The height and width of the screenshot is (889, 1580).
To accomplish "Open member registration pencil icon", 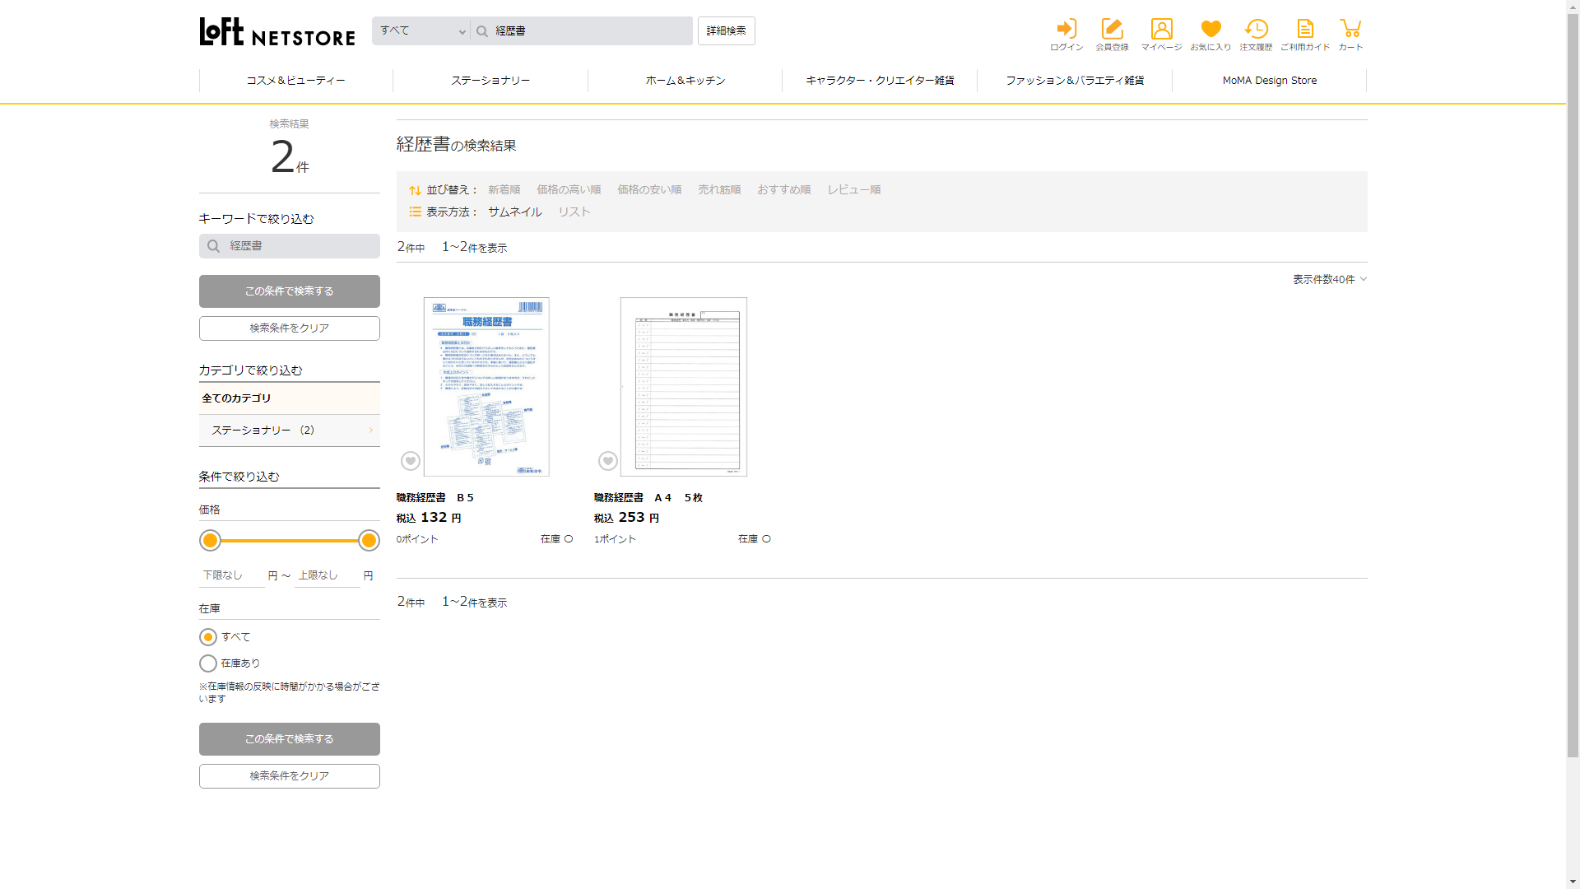I will pyautogui.click(x=1112, y=30).
